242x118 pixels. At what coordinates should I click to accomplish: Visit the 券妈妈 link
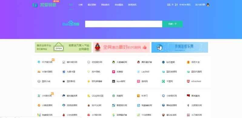point(144,81)
